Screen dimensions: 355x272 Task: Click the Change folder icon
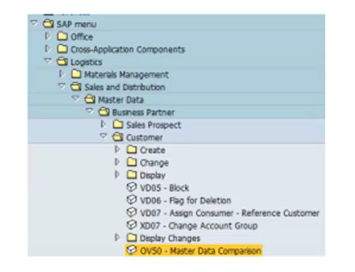[x=132, y=162]
